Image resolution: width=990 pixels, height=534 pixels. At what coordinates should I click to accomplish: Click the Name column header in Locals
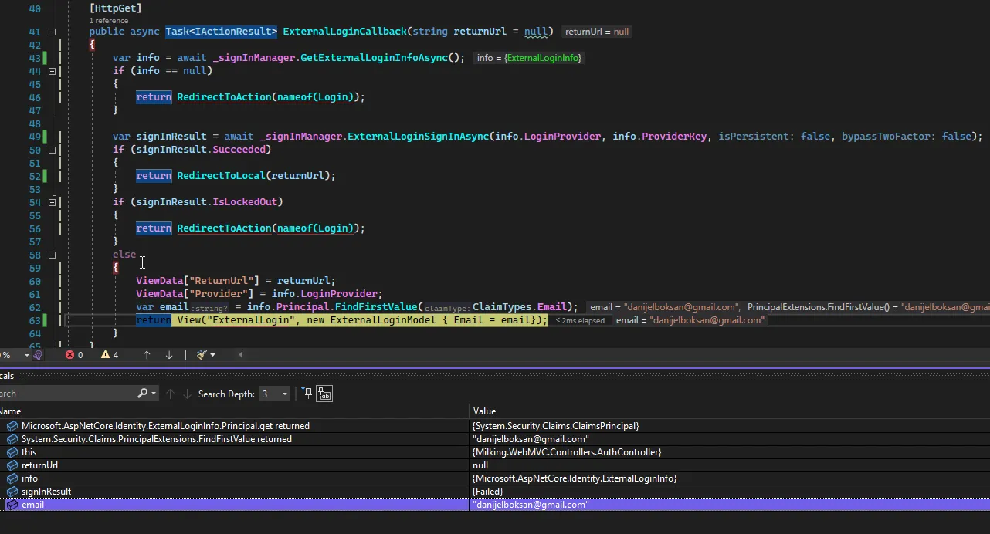11,411
